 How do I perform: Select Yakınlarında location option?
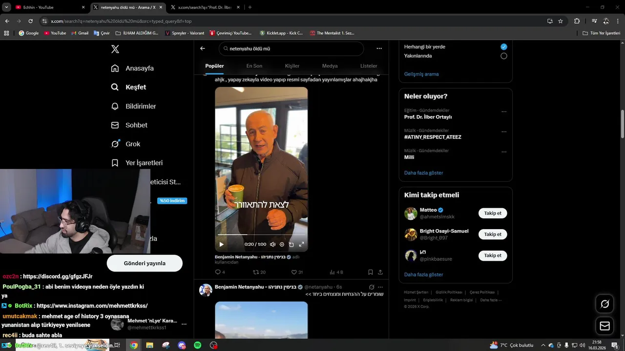[504, 56]
